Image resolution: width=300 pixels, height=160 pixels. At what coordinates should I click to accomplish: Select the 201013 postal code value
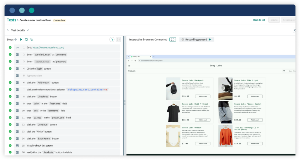(x=37, y=118)
